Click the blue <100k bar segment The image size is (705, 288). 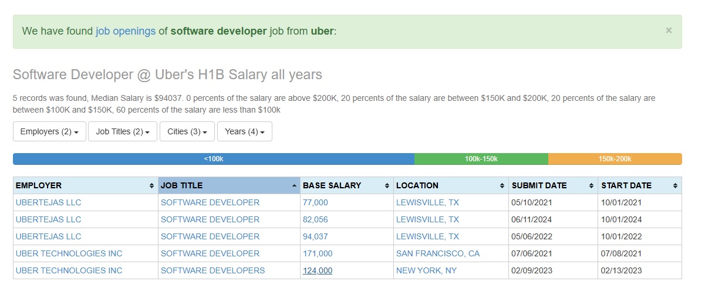(214, 159)
